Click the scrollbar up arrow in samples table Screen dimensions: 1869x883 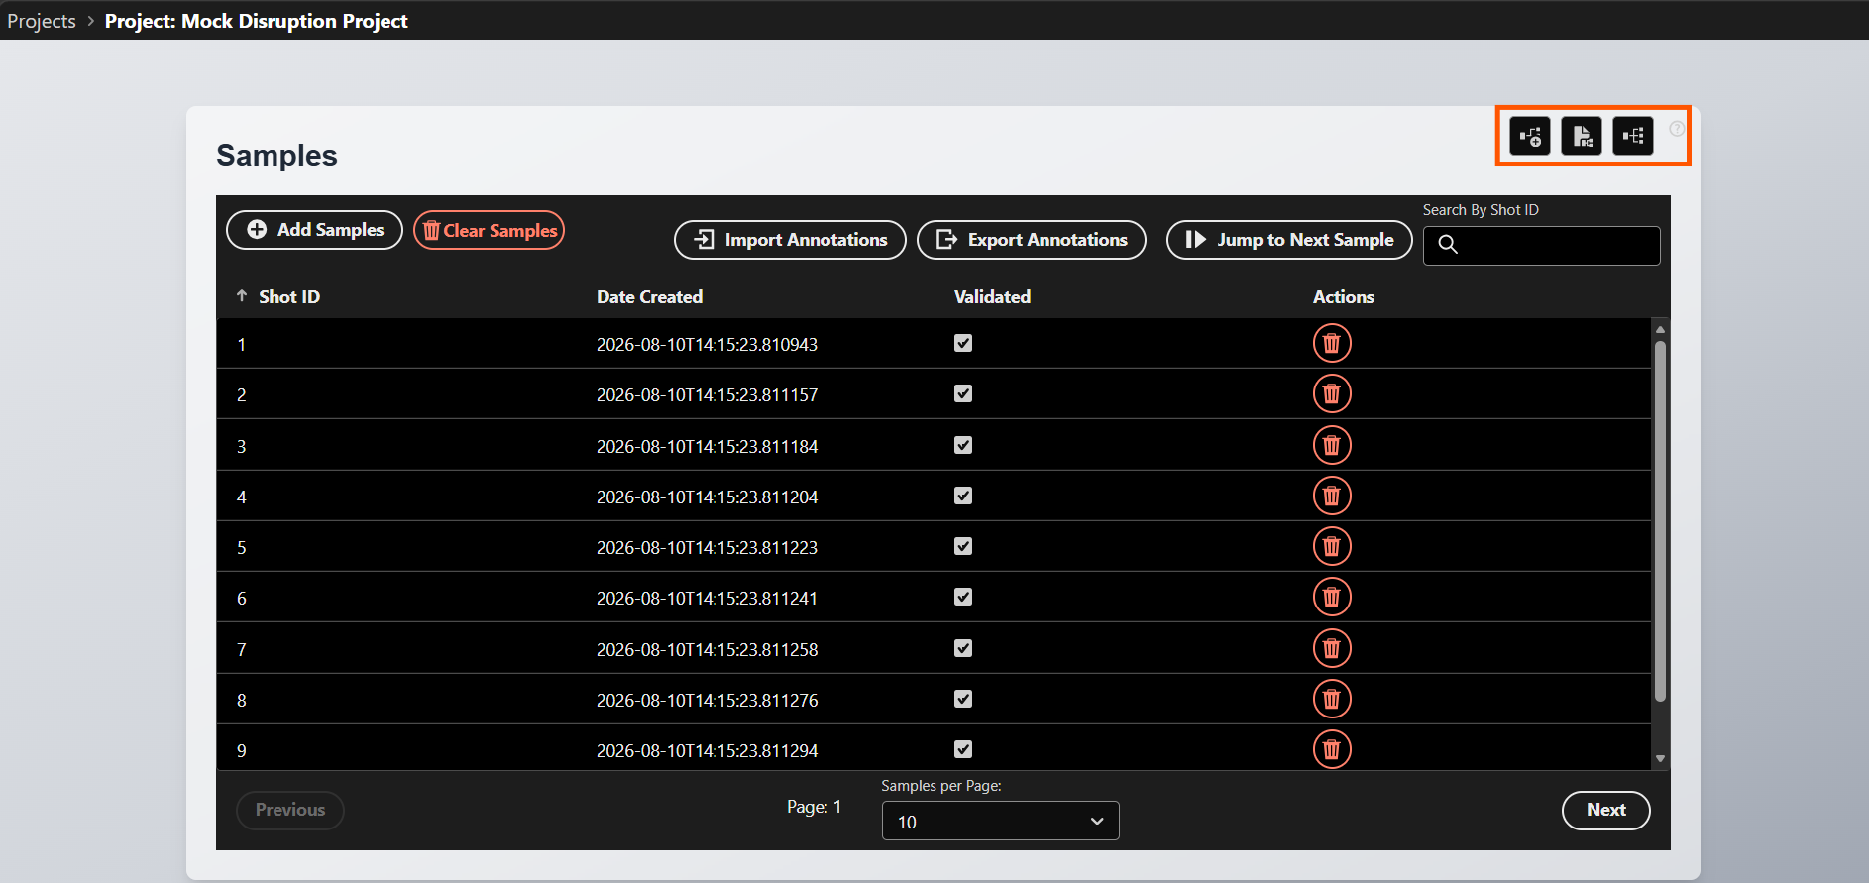point(1660,329)
